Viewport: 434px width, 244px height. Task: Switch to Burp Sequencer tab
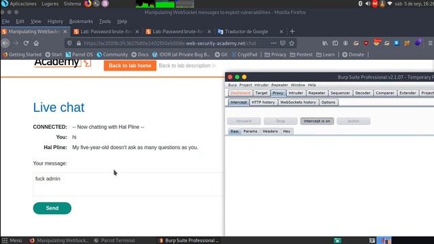click(340, 93)
